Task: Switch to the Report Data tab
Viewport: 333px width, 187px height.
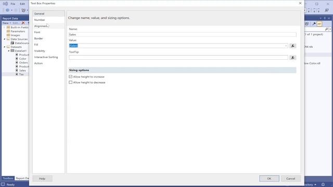Action: (22, 178)
